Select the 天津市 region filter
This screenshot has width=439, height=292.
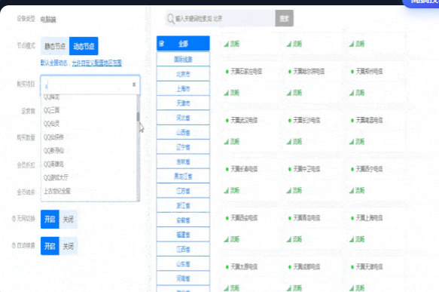[183, 103]
